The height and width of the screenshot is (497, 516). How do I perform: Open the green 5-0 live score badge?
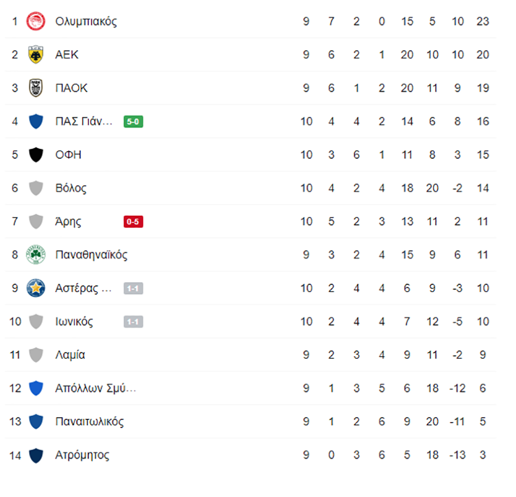coord(133,122)
